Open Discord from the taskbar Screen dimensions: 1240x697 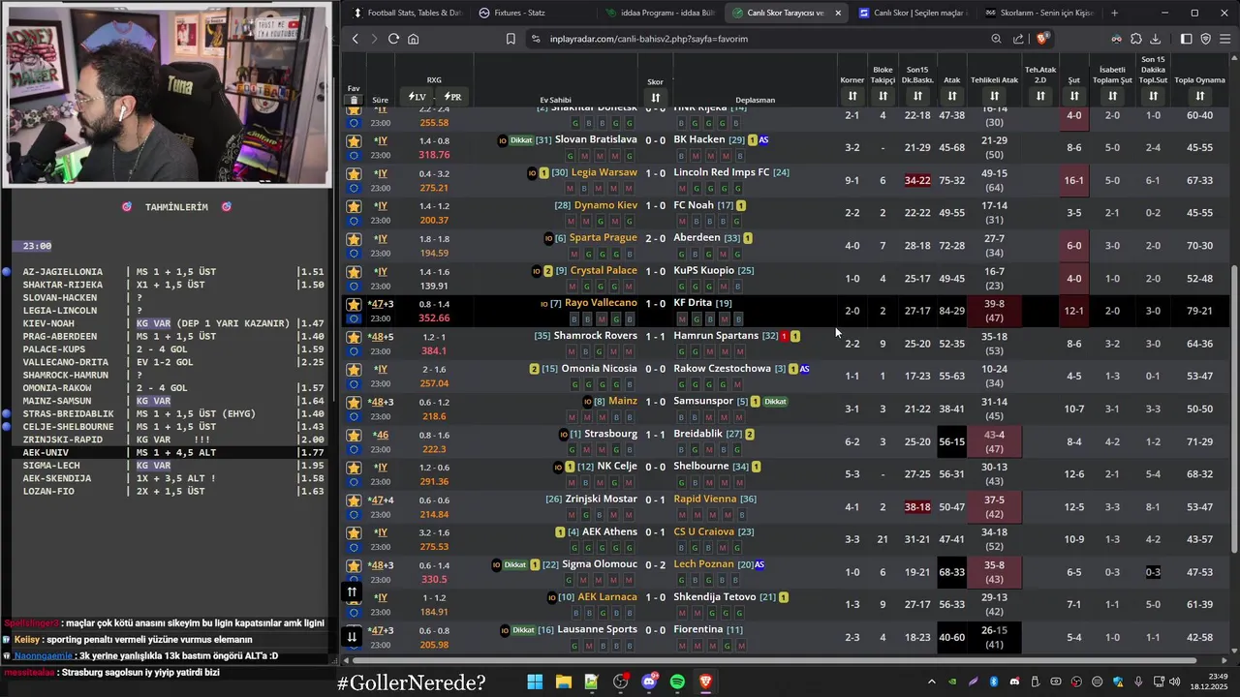[649, 682]
